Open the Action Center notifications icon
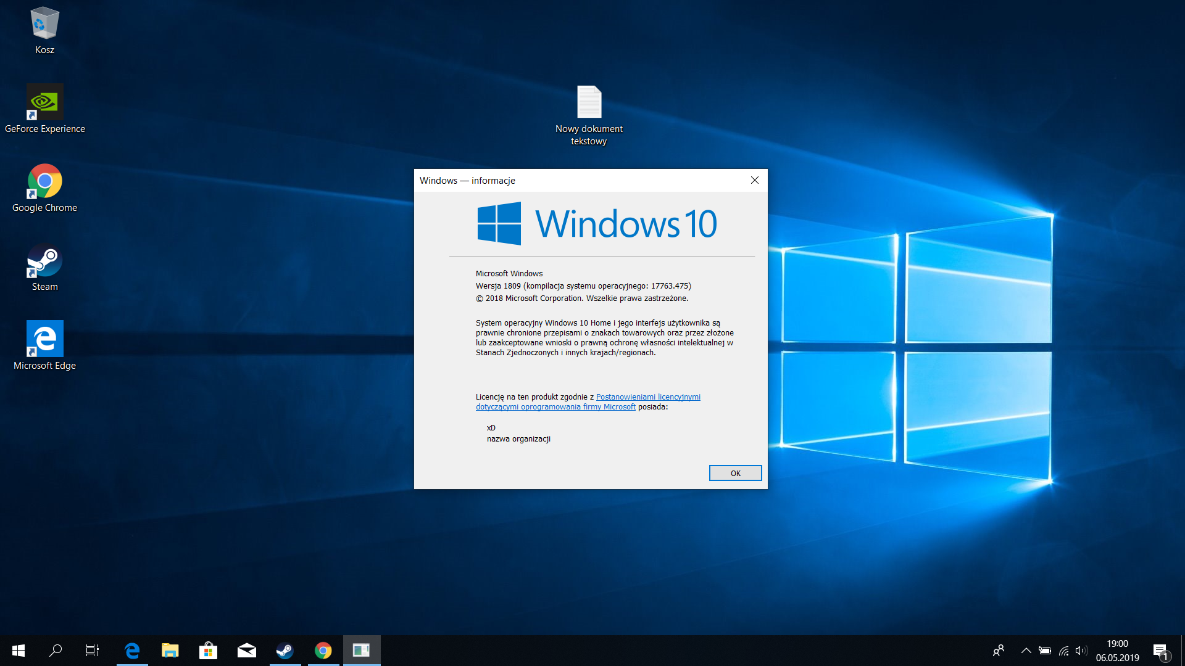Screen dimensions: 1185x666 tap(1161, 651)
